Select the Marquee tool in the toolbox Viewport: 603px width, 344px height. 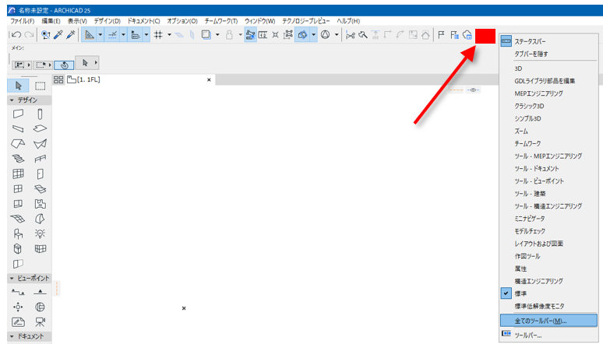(x=40, y=86)
